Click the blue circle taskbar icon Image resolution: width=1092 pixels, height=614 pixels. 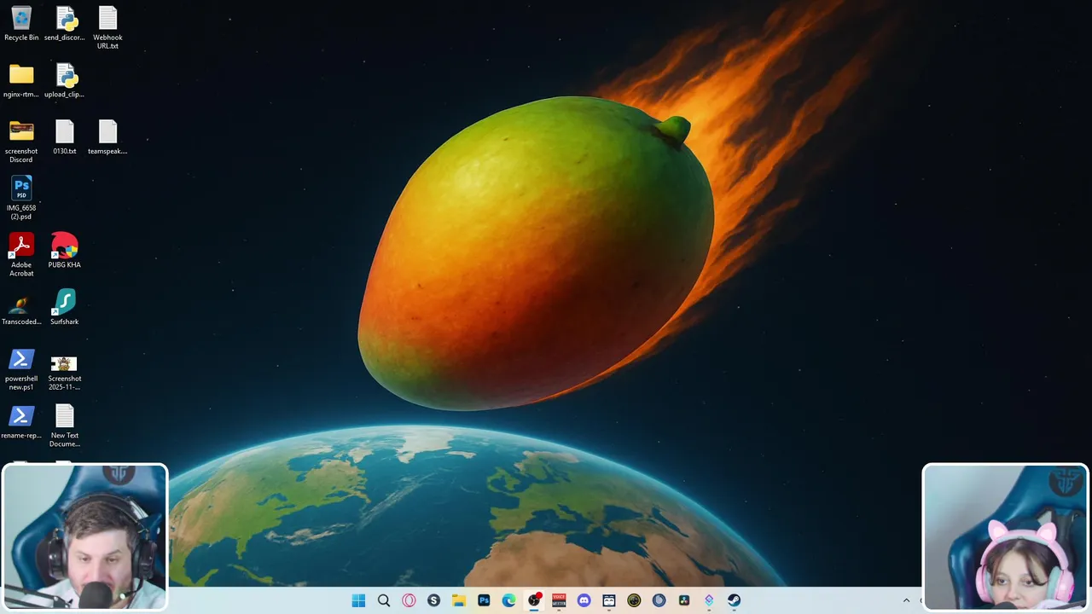[x=659, y=600]
